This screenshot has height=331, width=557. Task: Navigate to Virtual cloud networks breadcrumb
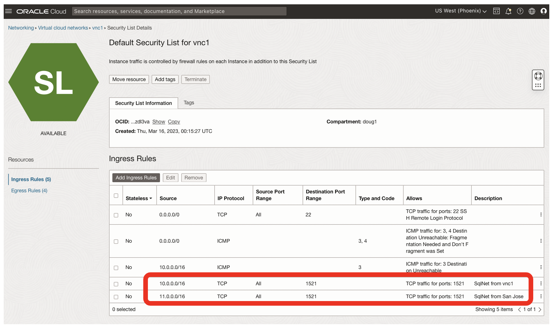63,28
